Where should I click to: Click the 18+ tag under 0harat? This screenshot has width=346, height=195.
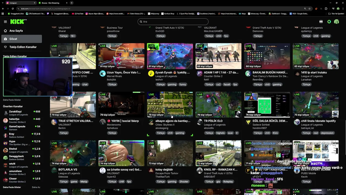[73, 36]
